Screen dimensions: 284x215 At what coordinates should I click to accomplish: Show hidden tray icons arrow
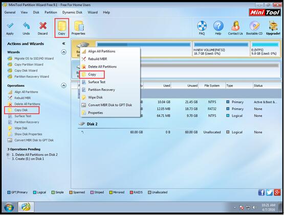[235, 207]
